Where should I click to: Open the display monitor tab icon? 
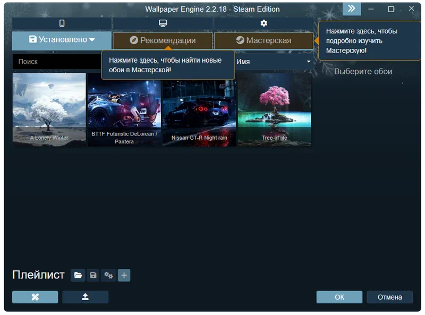pos(163,23)
